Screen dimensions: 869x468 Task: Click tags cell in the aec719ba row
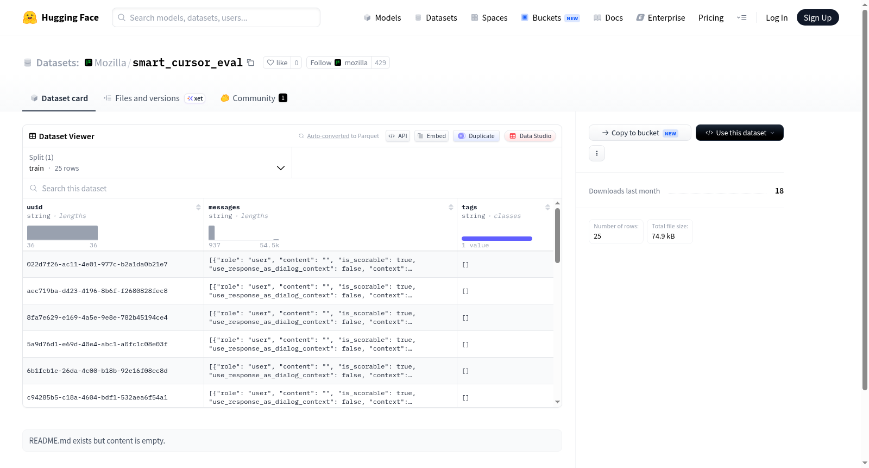point(505,291)
